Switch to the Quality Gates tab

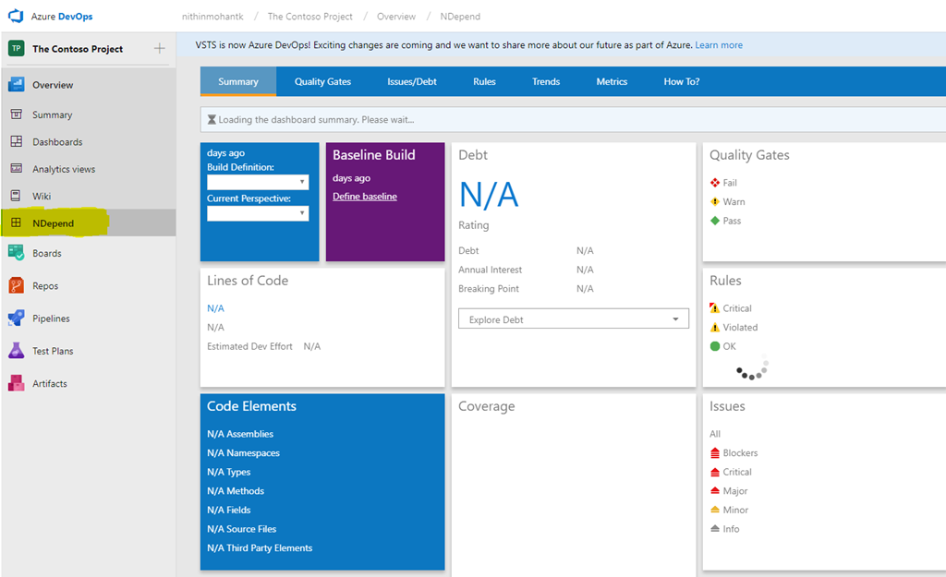(x=322, y=81)
